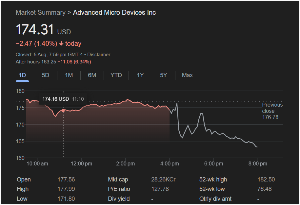The width and height of the screenshot is (300, 205).
Task: Click the Advanced Micro Devices Inc title
Action: [x=114, y=13]
